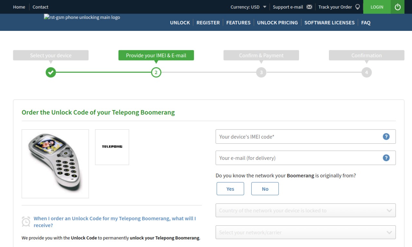Viewport: 412px width, 247px height.
Task: Open the Contact link
Action: coord(41,7)
